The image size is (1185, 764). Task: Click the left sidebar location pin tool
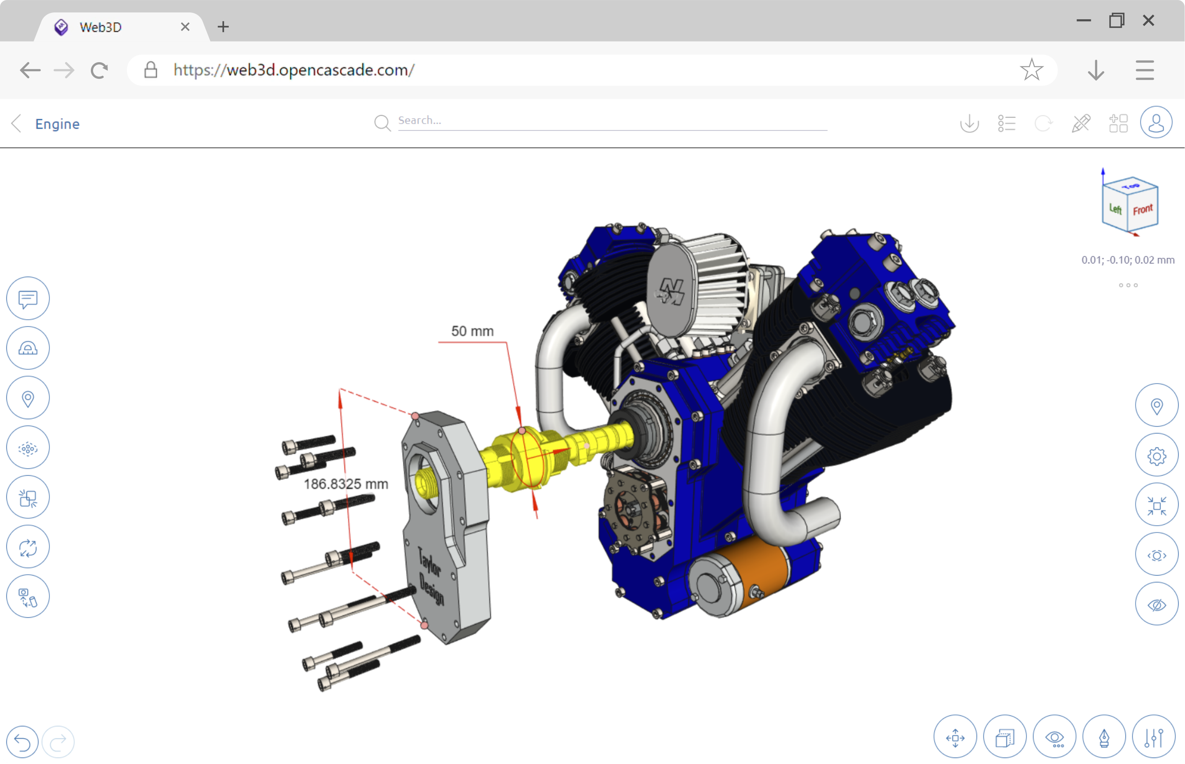[x=28, y=398]
